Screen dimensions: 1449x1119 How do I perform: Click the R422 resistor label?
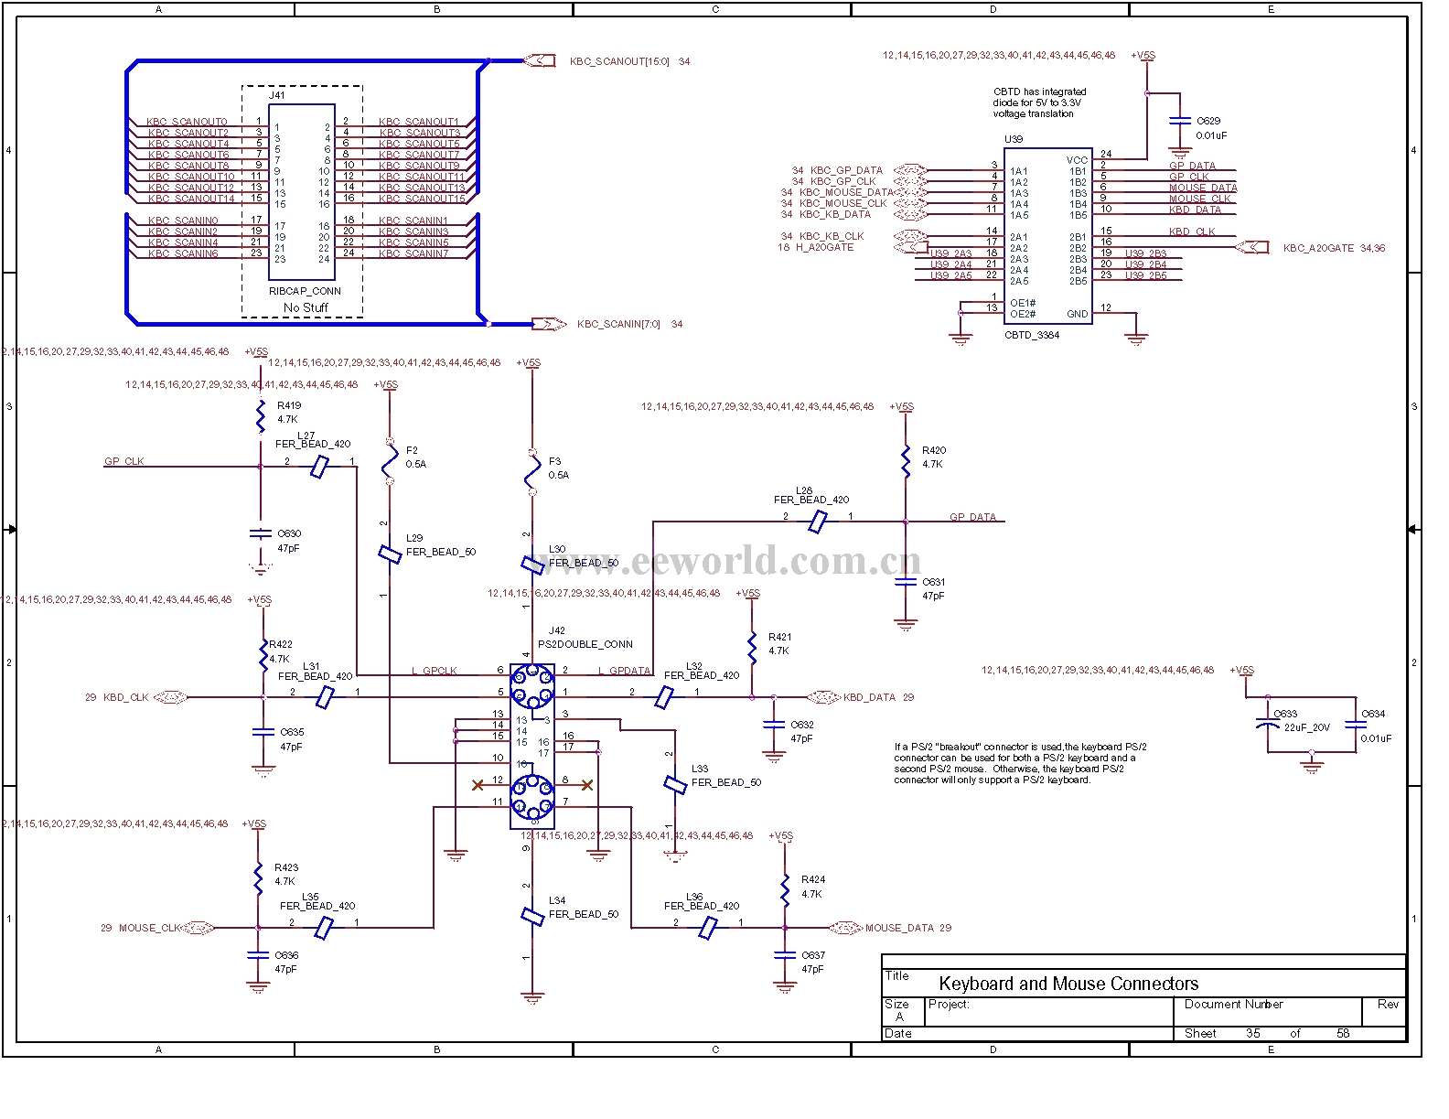(x=281, y=644)
